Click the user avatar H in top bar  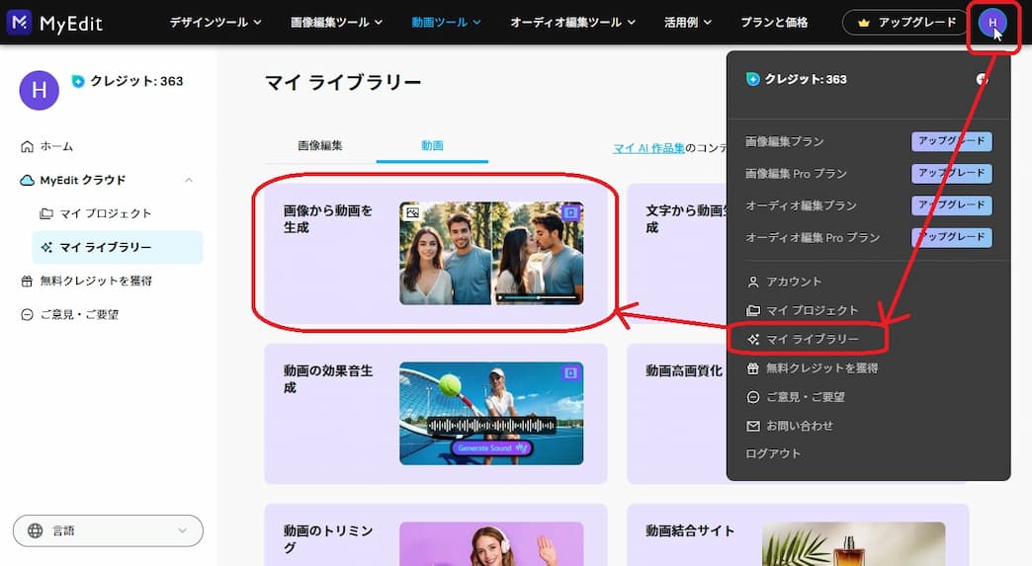(992, 22)
